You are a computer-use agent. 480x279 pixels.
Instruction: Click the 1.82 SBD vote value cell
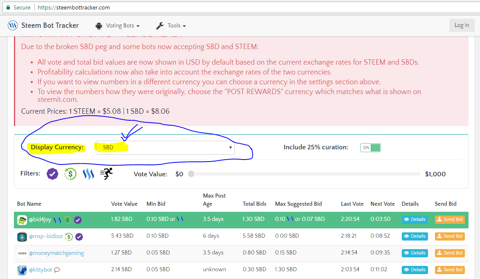[122, 219]
